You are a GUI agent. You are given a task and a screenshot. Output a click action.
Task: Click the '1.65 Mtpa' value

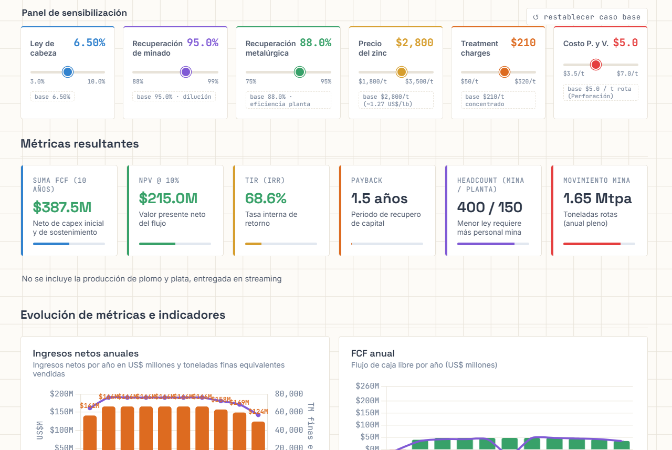(x=597, y=198)
